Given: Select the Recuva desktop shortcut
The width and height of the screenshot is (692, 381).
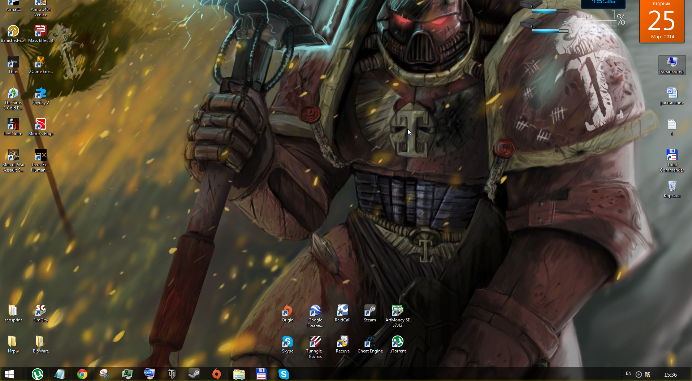Looking at the screenshot, I should coord(343,345).
